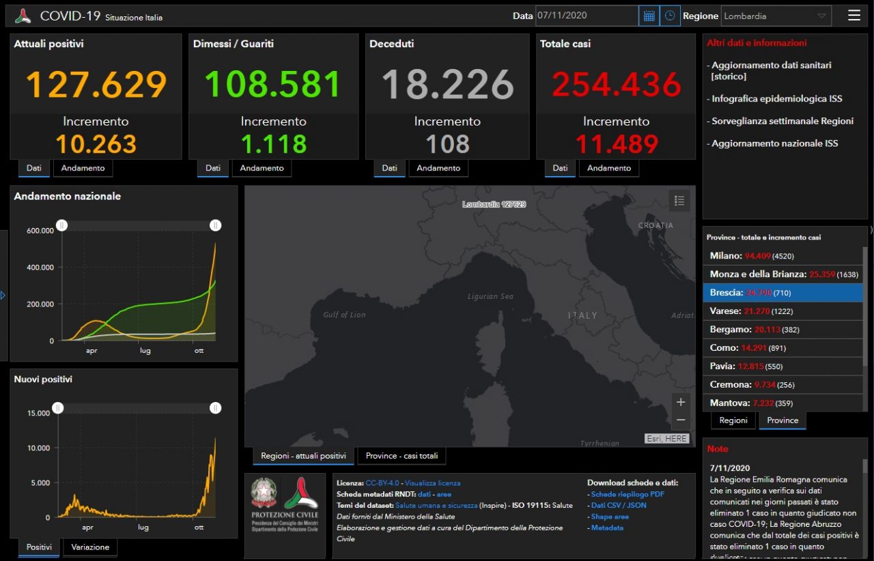
Task: Click right handle of Nuovi positivi slider
Action: click(x=215, y=408)
